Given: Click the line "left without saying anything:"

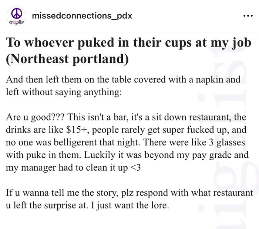Looking at the screenshot, I should [64, 92].
